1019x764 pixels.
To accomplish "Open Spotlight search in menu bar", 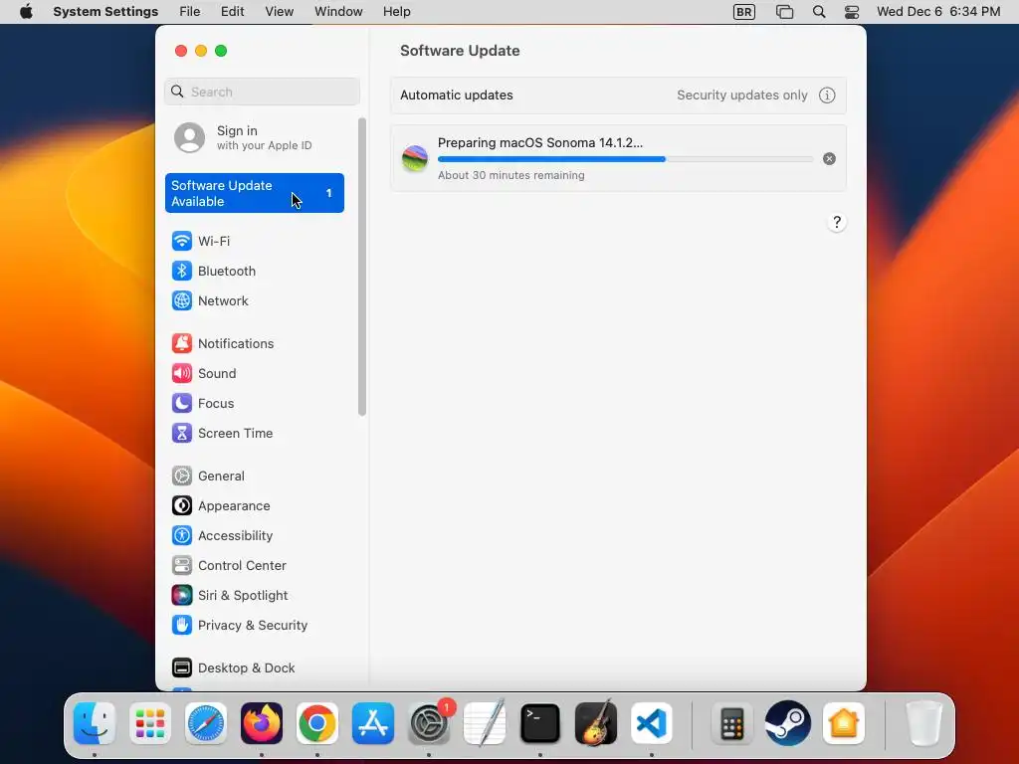I will tap(819, 12).
